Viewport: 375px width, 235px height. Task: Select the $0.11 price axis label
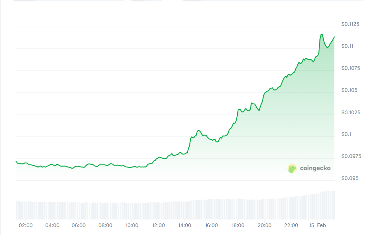click(348, 46)
